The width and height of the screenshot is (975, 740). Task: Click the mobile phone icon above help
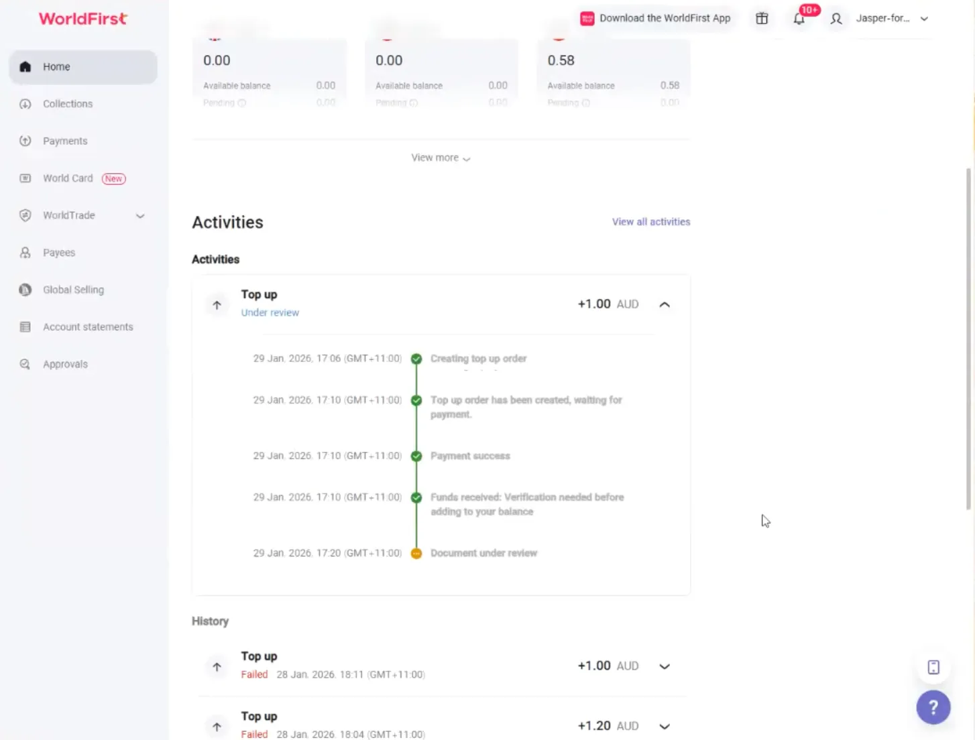933,667
